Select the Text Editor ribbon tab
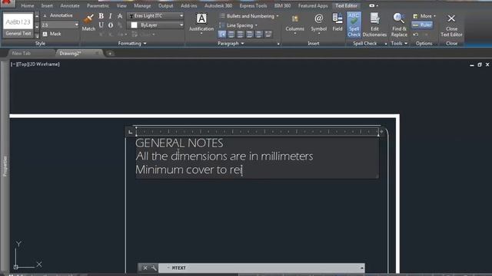 point(346,5)
